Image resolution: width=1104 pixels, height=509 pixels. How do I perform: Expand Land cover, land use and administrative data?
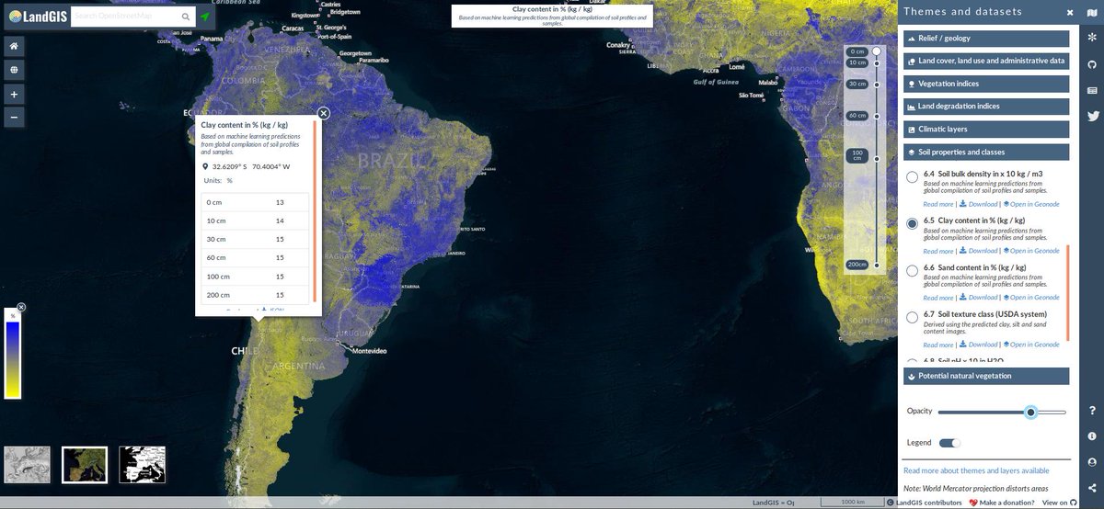(x=986, y=61)
